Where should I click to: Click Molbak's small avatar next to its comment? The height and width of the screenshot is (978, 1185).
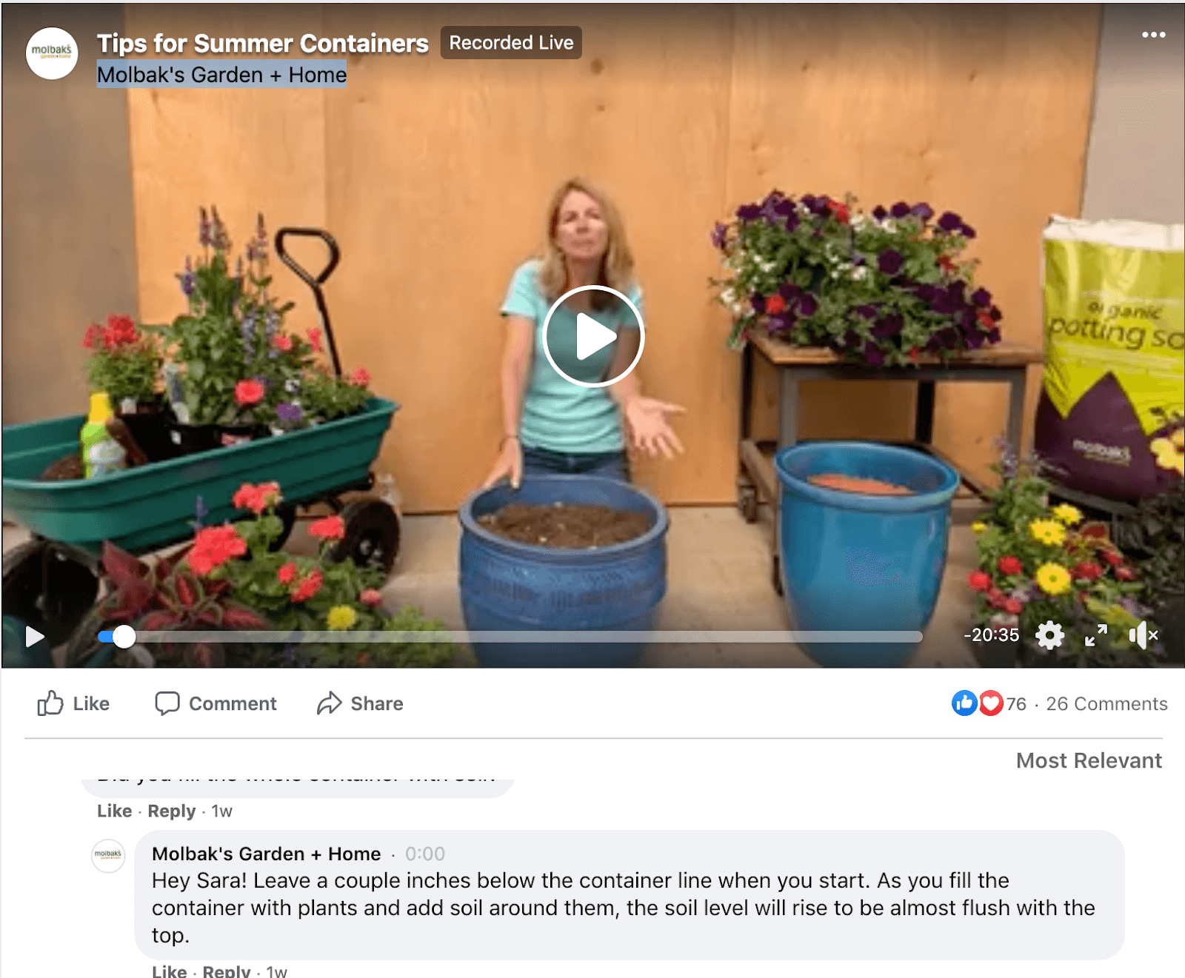(x=108, y=856)
